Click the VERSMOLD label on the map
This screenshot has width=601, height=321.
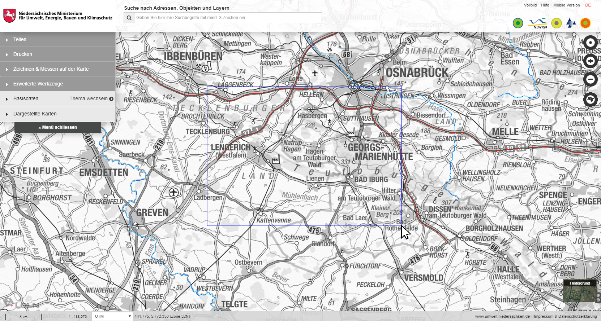point(424,278)
